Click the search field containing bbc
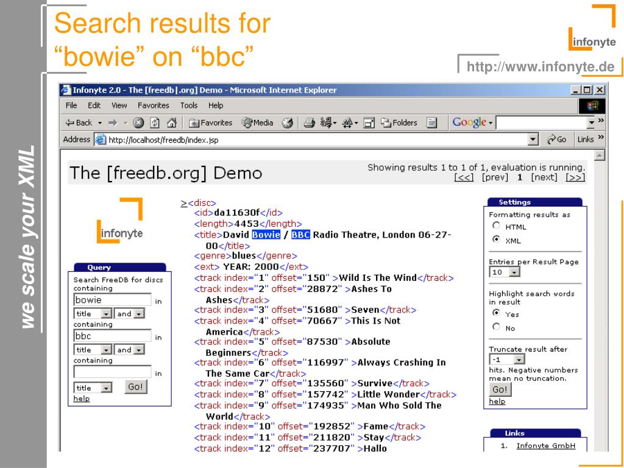 pyautogui.click(x=113, y=336)
